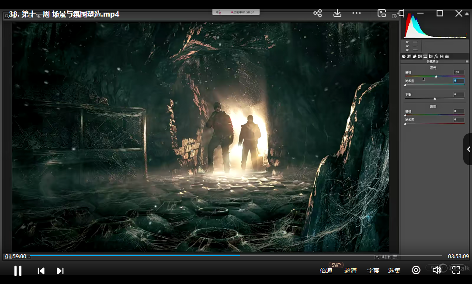Seek using the video progress bar
Image resolution: width=472 pixels, height=284 pixels.
tap(236, 256)
